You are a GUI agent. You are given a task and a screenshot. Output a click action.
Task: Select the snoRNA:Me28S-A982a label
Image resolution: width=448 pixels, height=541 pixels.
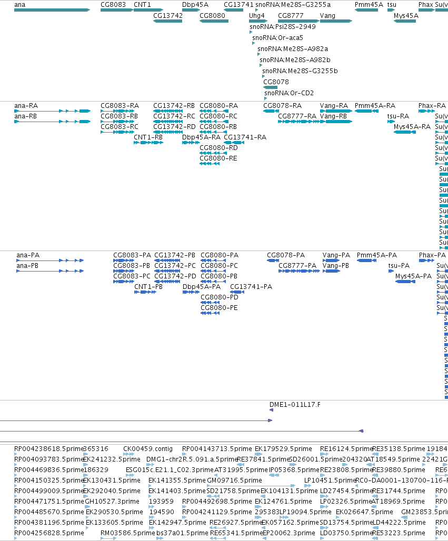pos(293,49)
